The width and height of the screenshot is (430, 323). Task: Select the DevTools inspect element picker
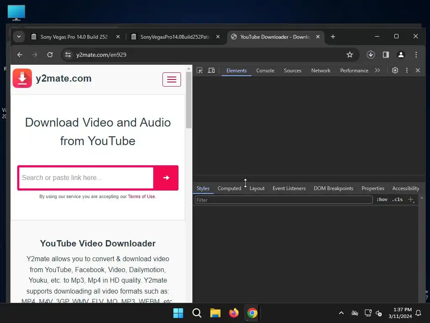coord(199,71)
